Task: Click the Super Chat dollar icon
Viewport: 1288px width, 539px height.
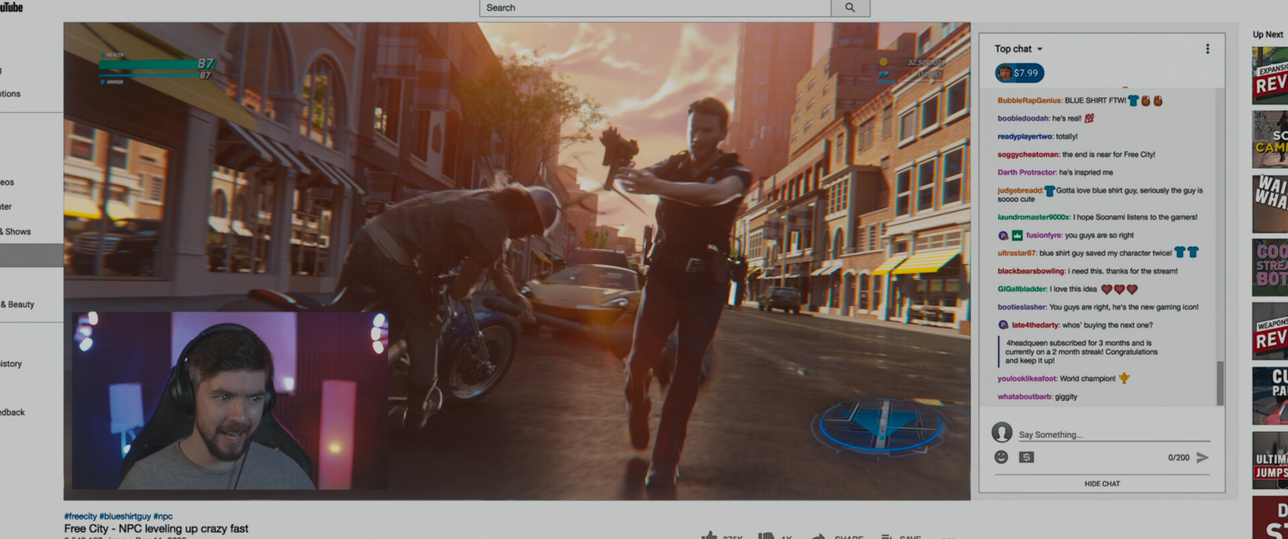Action: [1026, 457]
